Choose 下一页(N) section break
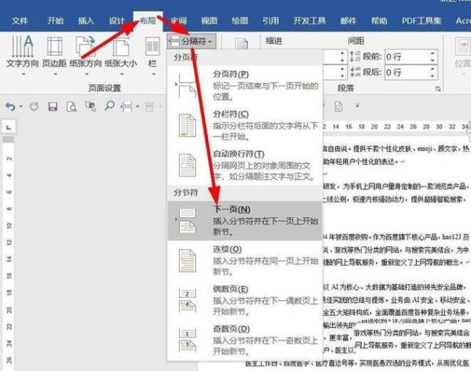 245,220
